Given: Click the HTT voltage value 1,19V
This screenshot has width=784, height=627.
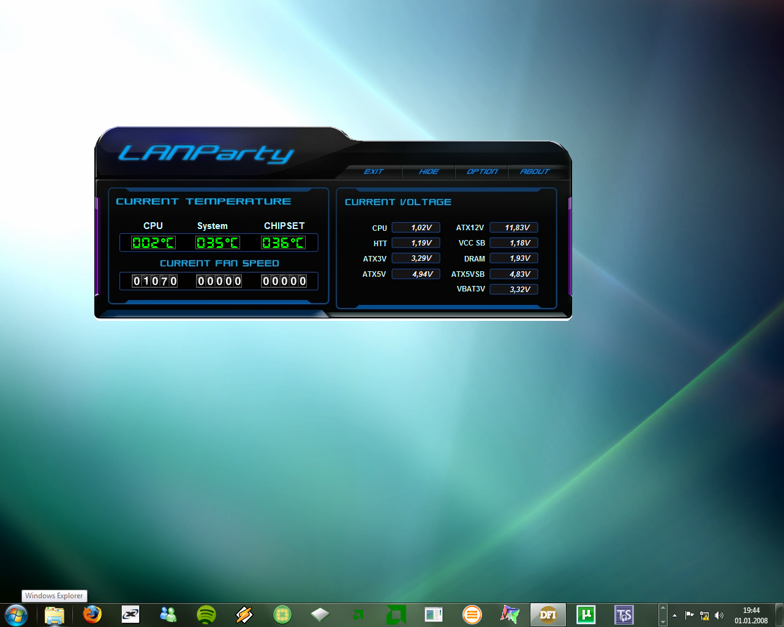Looking at the screenshot, I should 416,243.
